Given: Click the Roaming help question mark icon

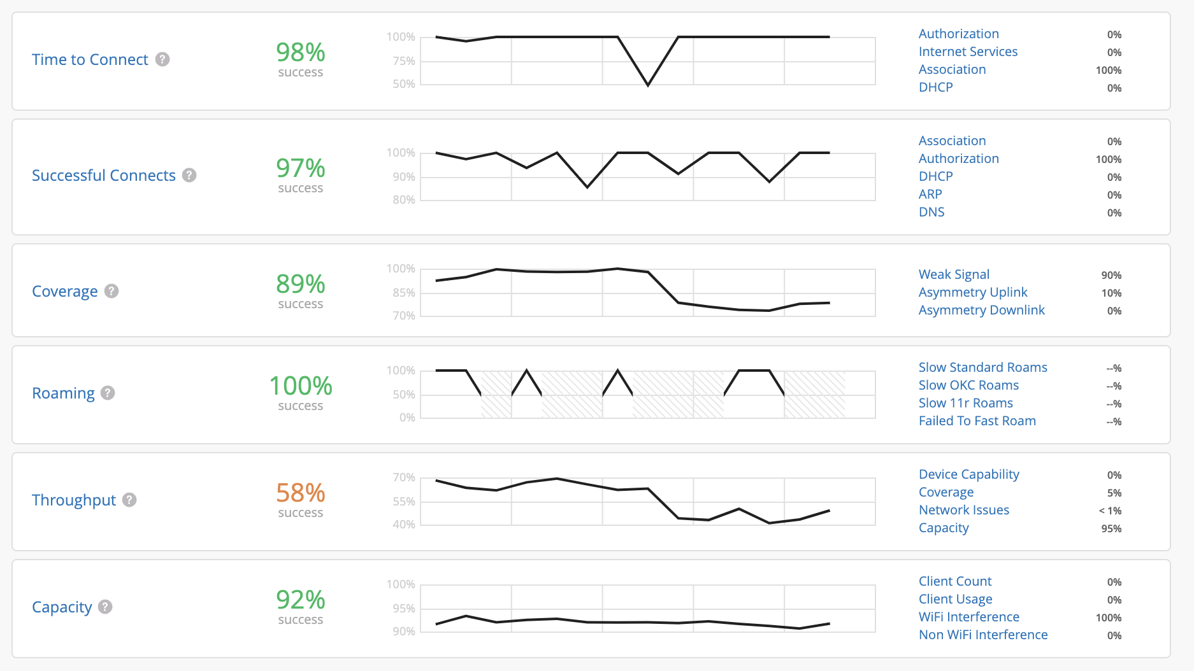Looking at the screenshot, I should tap(108, 393).
